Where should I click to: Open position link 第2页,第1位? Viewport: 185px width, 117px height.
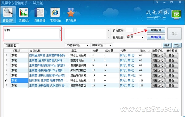pyautogui.click(x=127, y=56)
